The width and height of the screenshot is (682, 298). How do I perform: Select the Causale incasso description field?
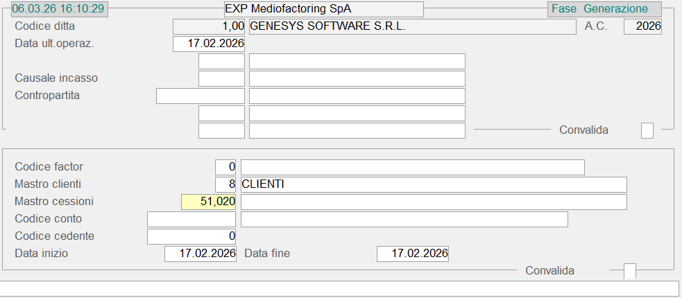(357, 79)
